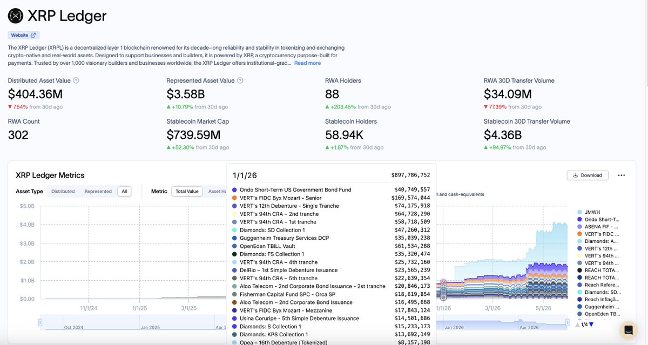The width and height of the screenshot is (648, 345).
Task: Click the 5/1/26 x-axis date label
Action: coord(543,308)
